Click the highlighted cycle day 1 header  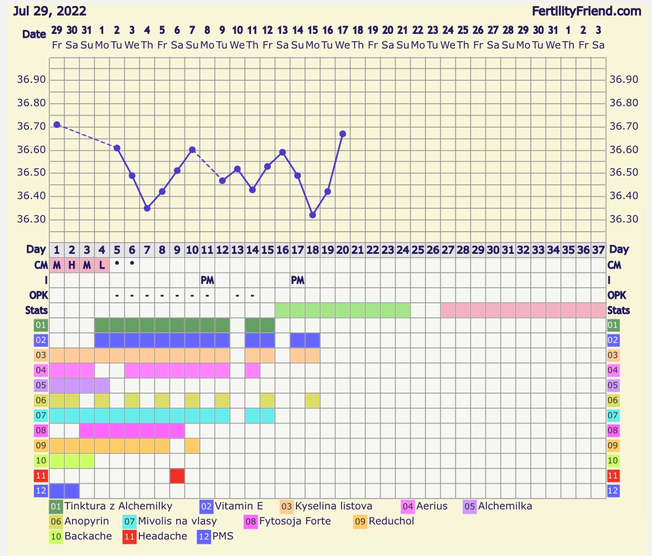point(57,250)
